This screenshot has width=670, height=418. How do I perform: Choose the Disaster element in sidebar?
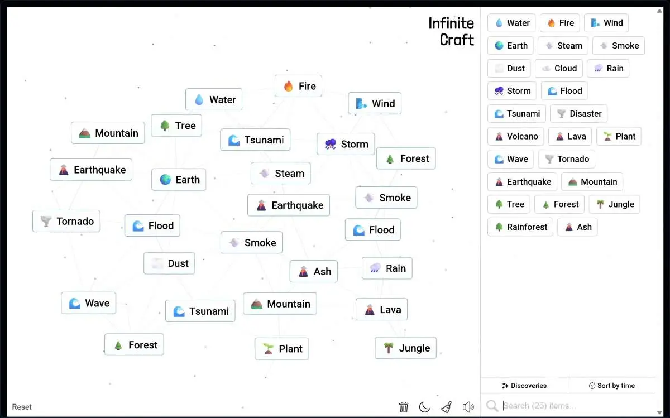578,114
